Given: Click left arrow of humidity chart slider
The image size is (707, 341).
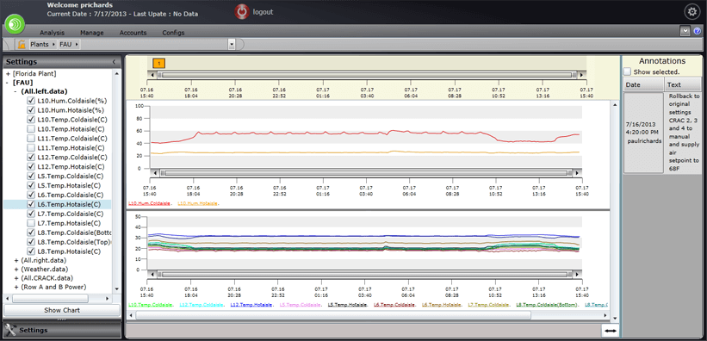Looking at the screenshot, I should pyautogui.click(x=155, y=173).
